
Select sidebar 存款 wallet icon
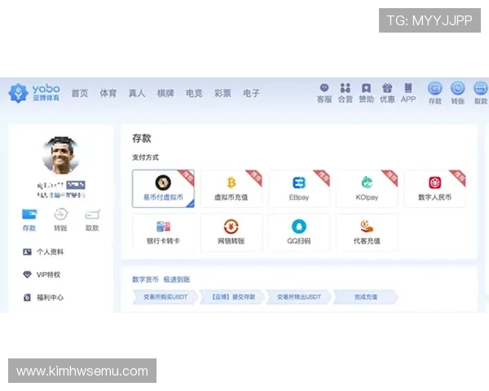click(x=29, y=214)
